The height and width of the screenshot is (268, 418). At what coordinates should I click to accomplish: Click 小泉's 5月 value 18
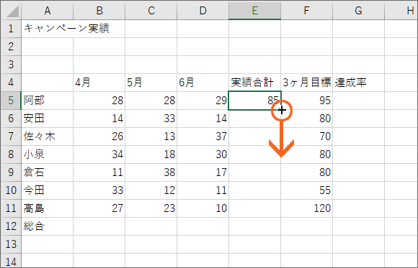pos(151,154)
